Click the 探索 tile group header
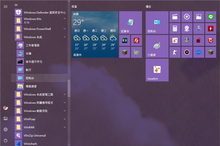This screenshot has height=146, width=220. [74, 6]
